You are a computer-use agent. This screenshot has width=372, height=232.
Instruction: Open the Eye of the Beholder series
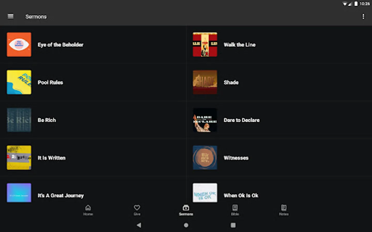click(x=93, y=45)
